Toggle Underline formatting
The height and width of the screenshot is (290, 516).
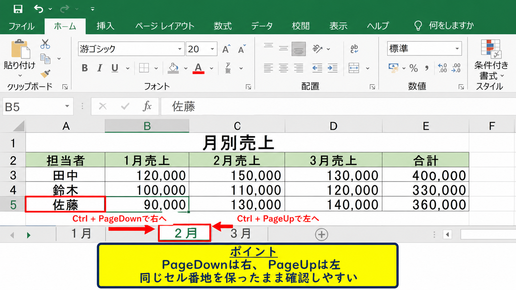click(x=115, y=68)
